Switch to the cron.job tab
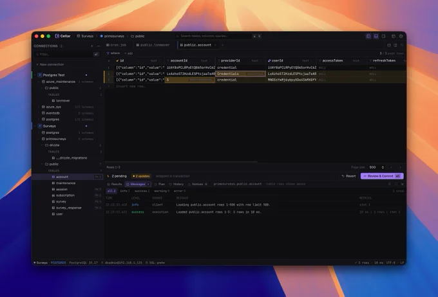Image resolution: width=438 pixels, height=297 pixels. click(x=117, y=45)
